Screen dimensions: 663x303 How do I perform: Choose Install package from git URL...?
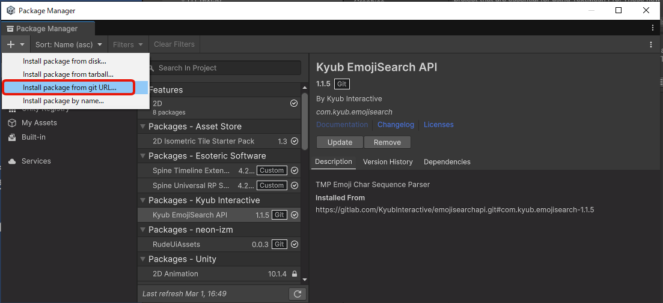(x=75, y=88)
